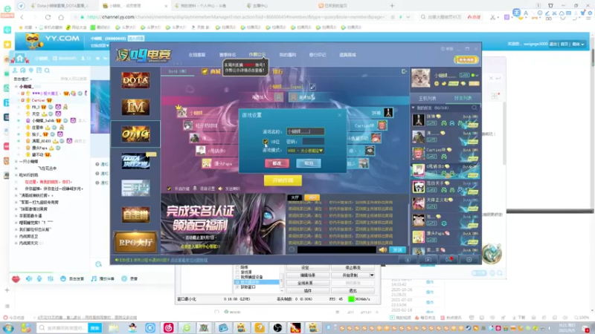Collapse the 我的好友 friend group triangle
Screen dimensions: 595x334
[x=414, y=108]
